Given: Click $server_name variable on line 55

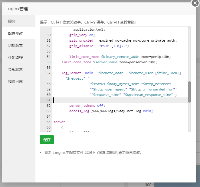Looking at the screenshot, I should point(105,62).
